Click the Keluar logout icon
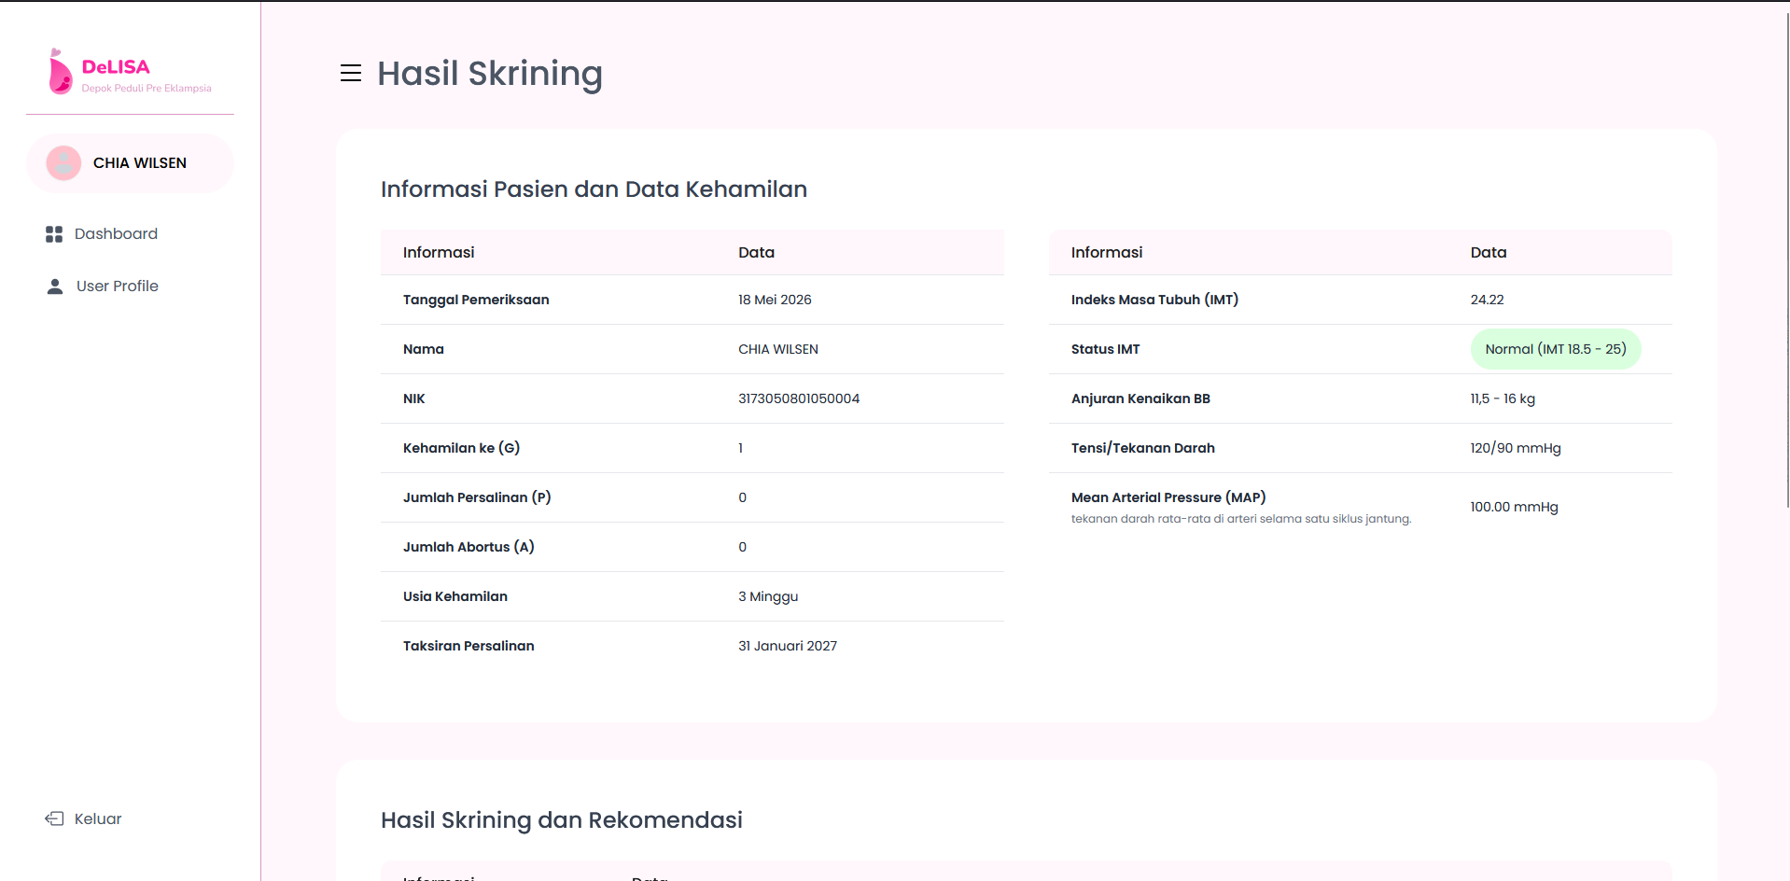Screen dimensions: 1790x881 [x=54, y=818]
